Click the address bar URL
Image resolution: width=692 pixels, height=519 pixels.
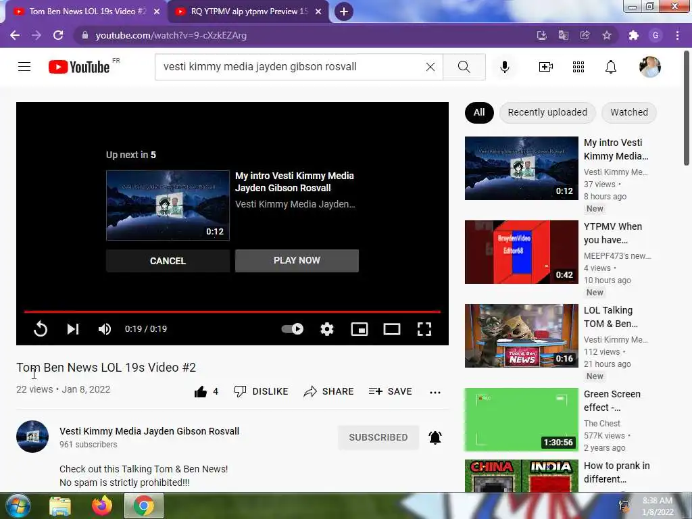click(x=171, y=35)
